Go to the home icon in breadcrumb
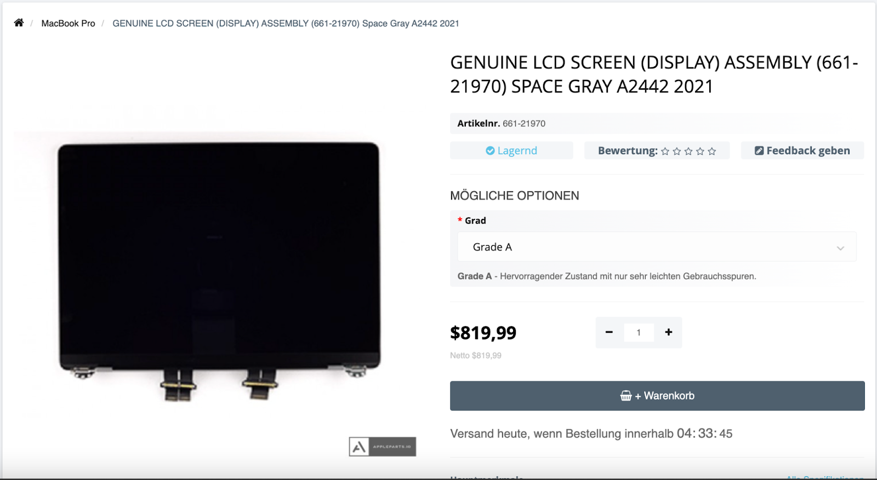The height and width of the screenshot is (480, 877). (19, 23)
